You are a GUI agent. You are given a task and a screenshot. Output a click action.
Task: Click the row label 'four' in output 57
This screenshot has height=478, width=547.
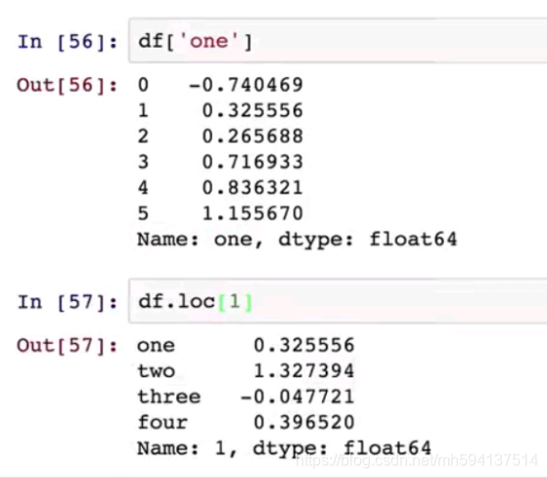[162, 422]
